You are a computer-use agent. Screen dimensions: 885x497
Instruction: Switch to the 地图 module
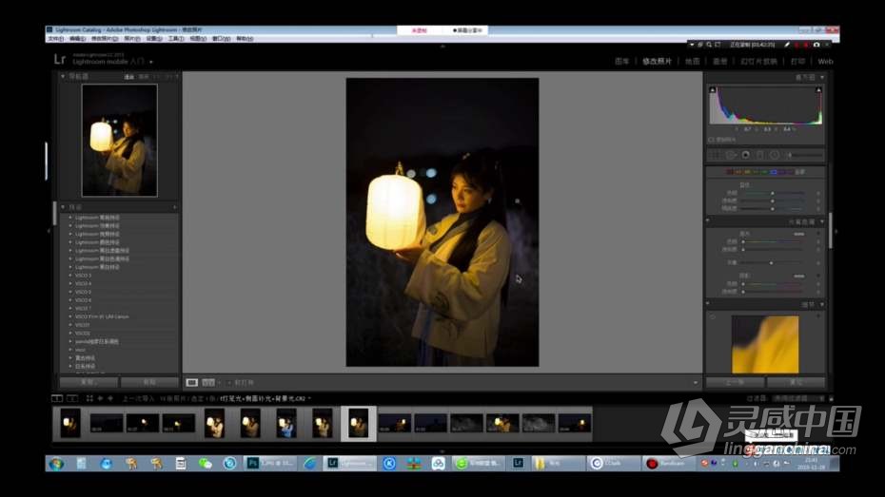click(x=693, y=62)
